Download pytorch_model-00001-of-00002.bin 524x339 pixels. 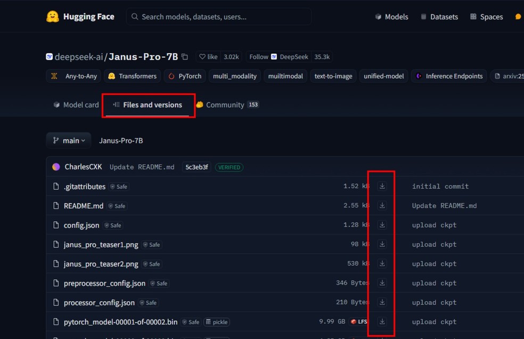point(382,321)
